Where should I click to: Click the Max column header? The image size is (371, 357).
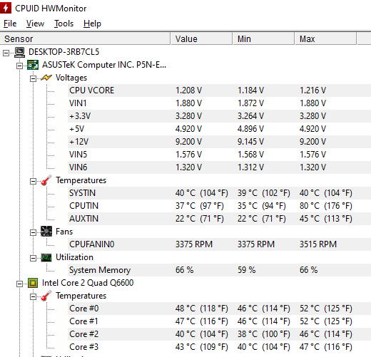325,38
